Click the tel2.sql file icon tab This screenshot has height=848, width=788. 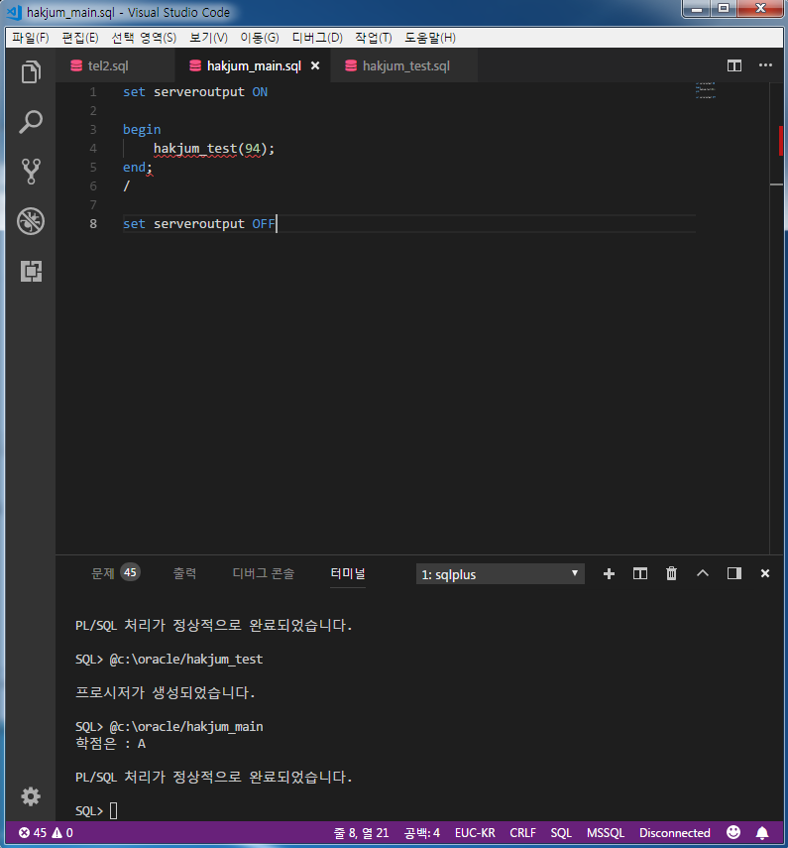[76, 66]
